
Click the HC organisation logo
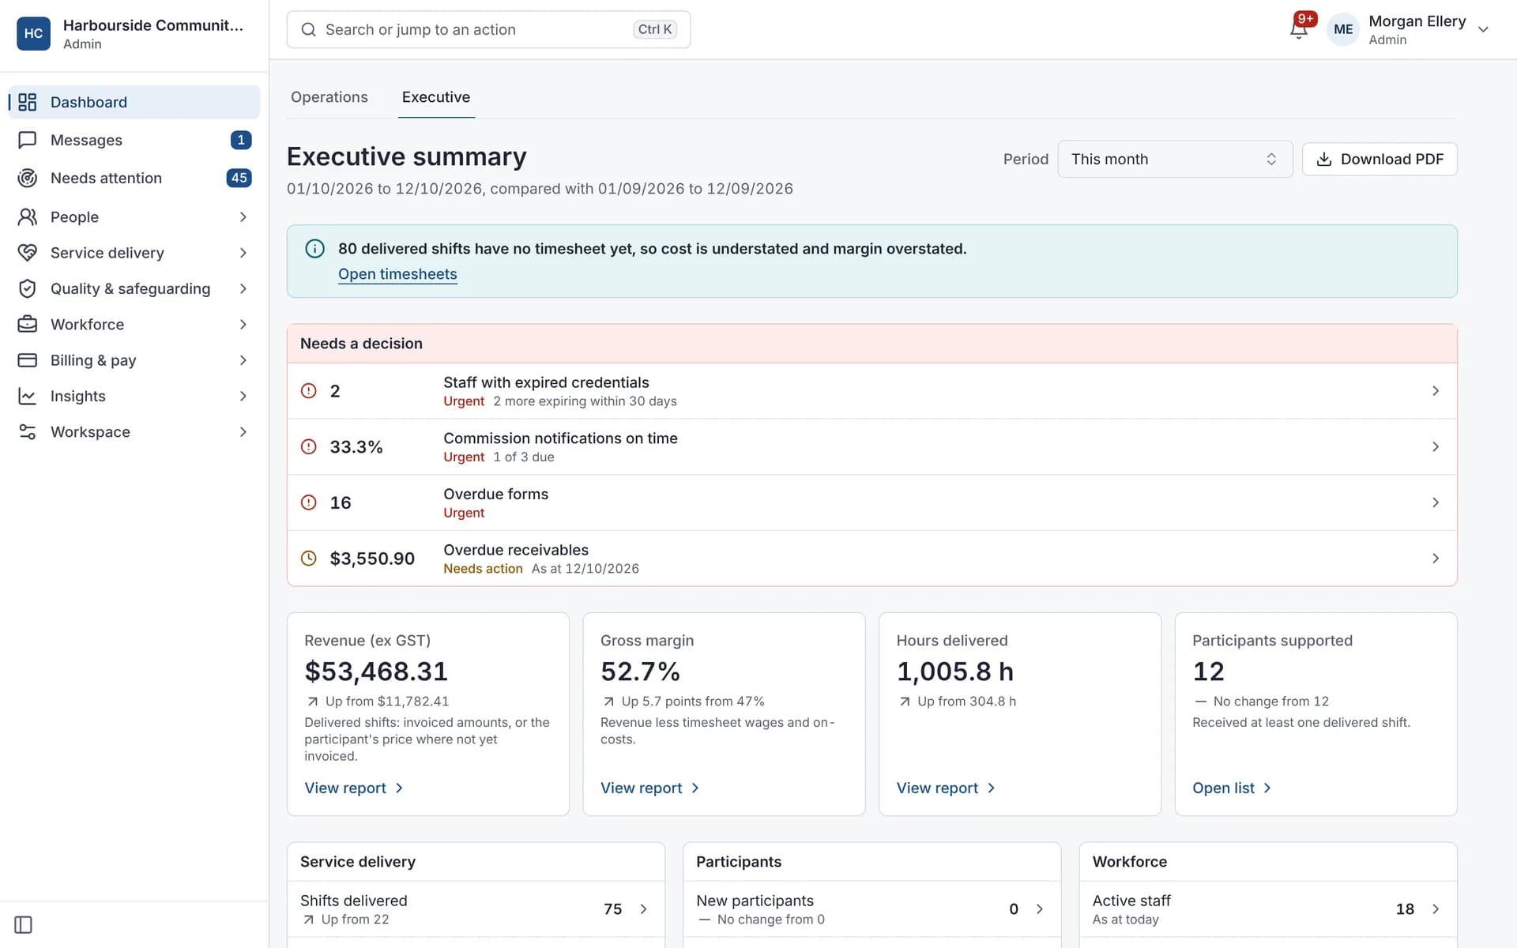pyautogui.click(x=33, y=33)
